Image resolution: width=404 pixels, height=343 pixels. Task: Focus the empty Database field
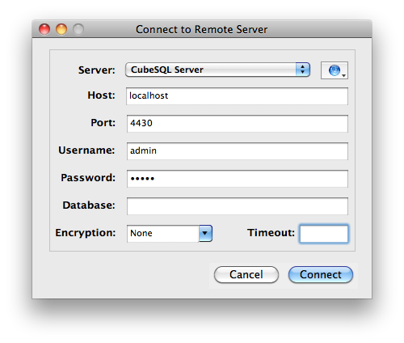237,206
